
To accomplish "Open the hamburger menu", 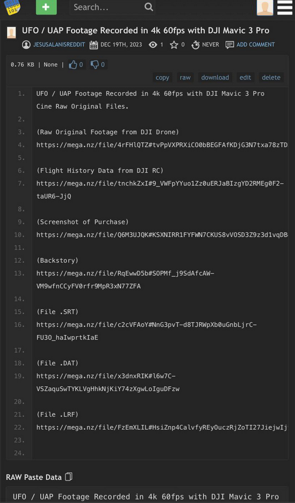I will click(285, 8).
